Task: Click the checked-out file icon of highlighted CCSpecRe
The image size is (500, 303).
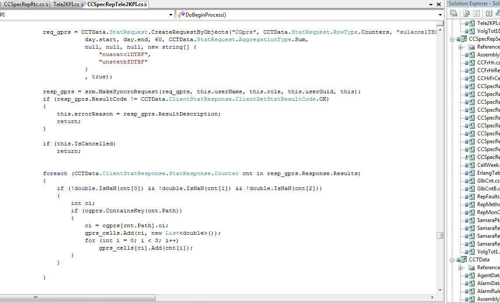Action: [x=471, y=157]
